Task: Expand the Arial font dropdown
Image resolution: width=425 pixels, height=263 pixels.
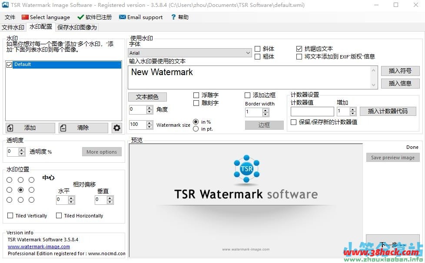Action: (248, 53)
